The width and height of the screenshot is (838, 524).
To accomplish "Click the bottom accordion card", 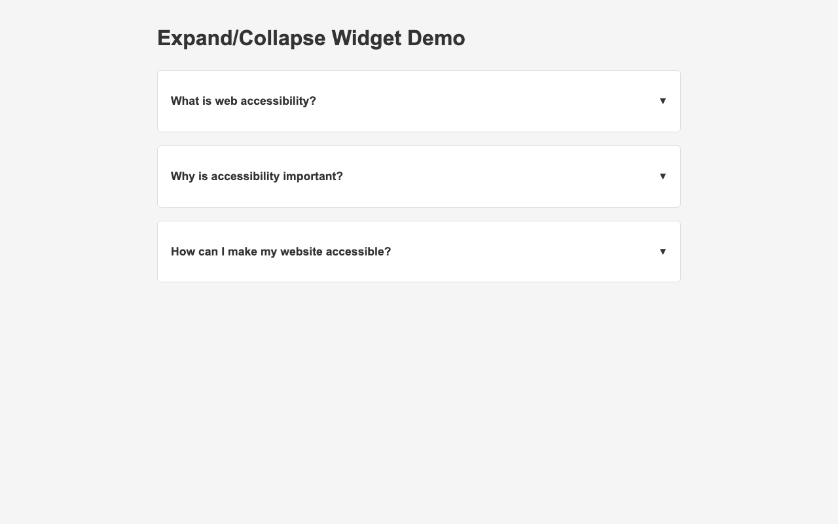I will [419, 251].
